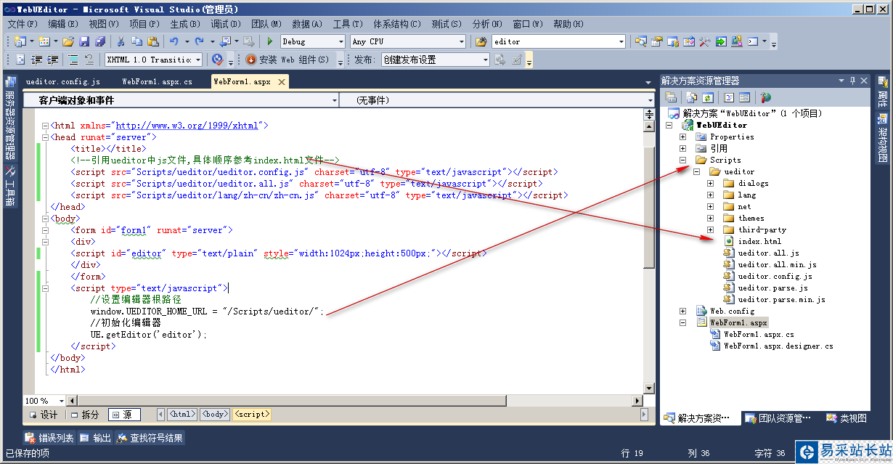
Task: Close the WebForm1.aspx editor tab
Action: pyautogui.click(x=282, y=82)
